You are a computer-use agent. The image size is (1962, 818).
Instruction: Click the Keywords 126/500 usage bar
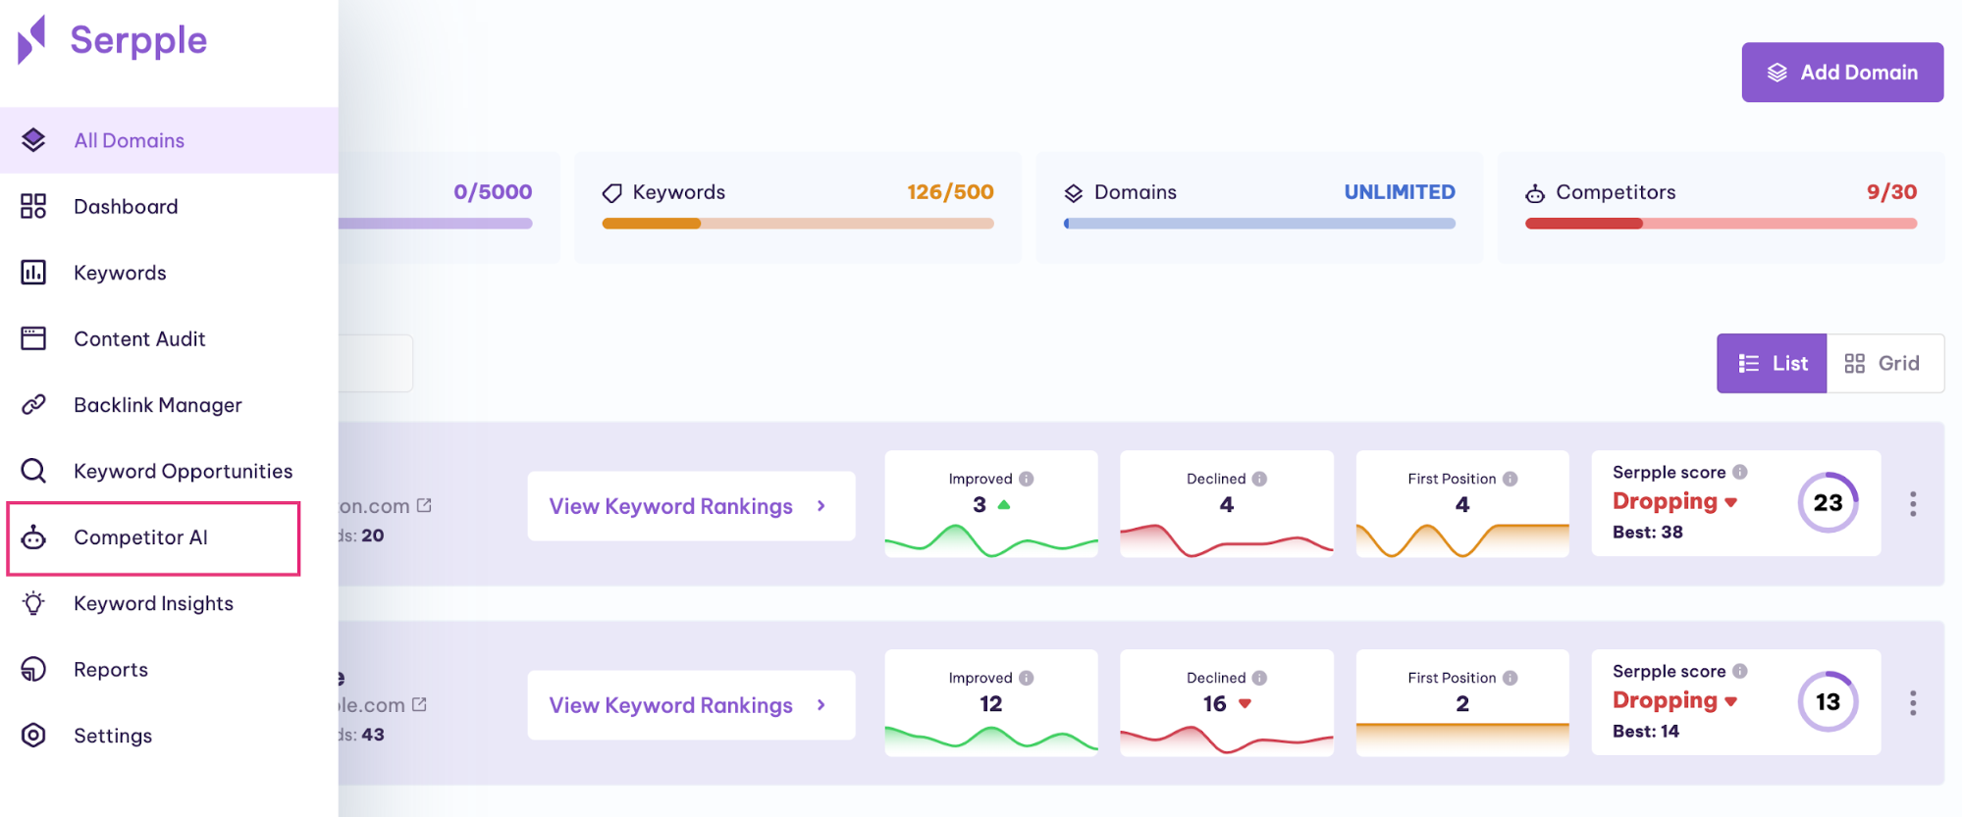tap(798, 224)
